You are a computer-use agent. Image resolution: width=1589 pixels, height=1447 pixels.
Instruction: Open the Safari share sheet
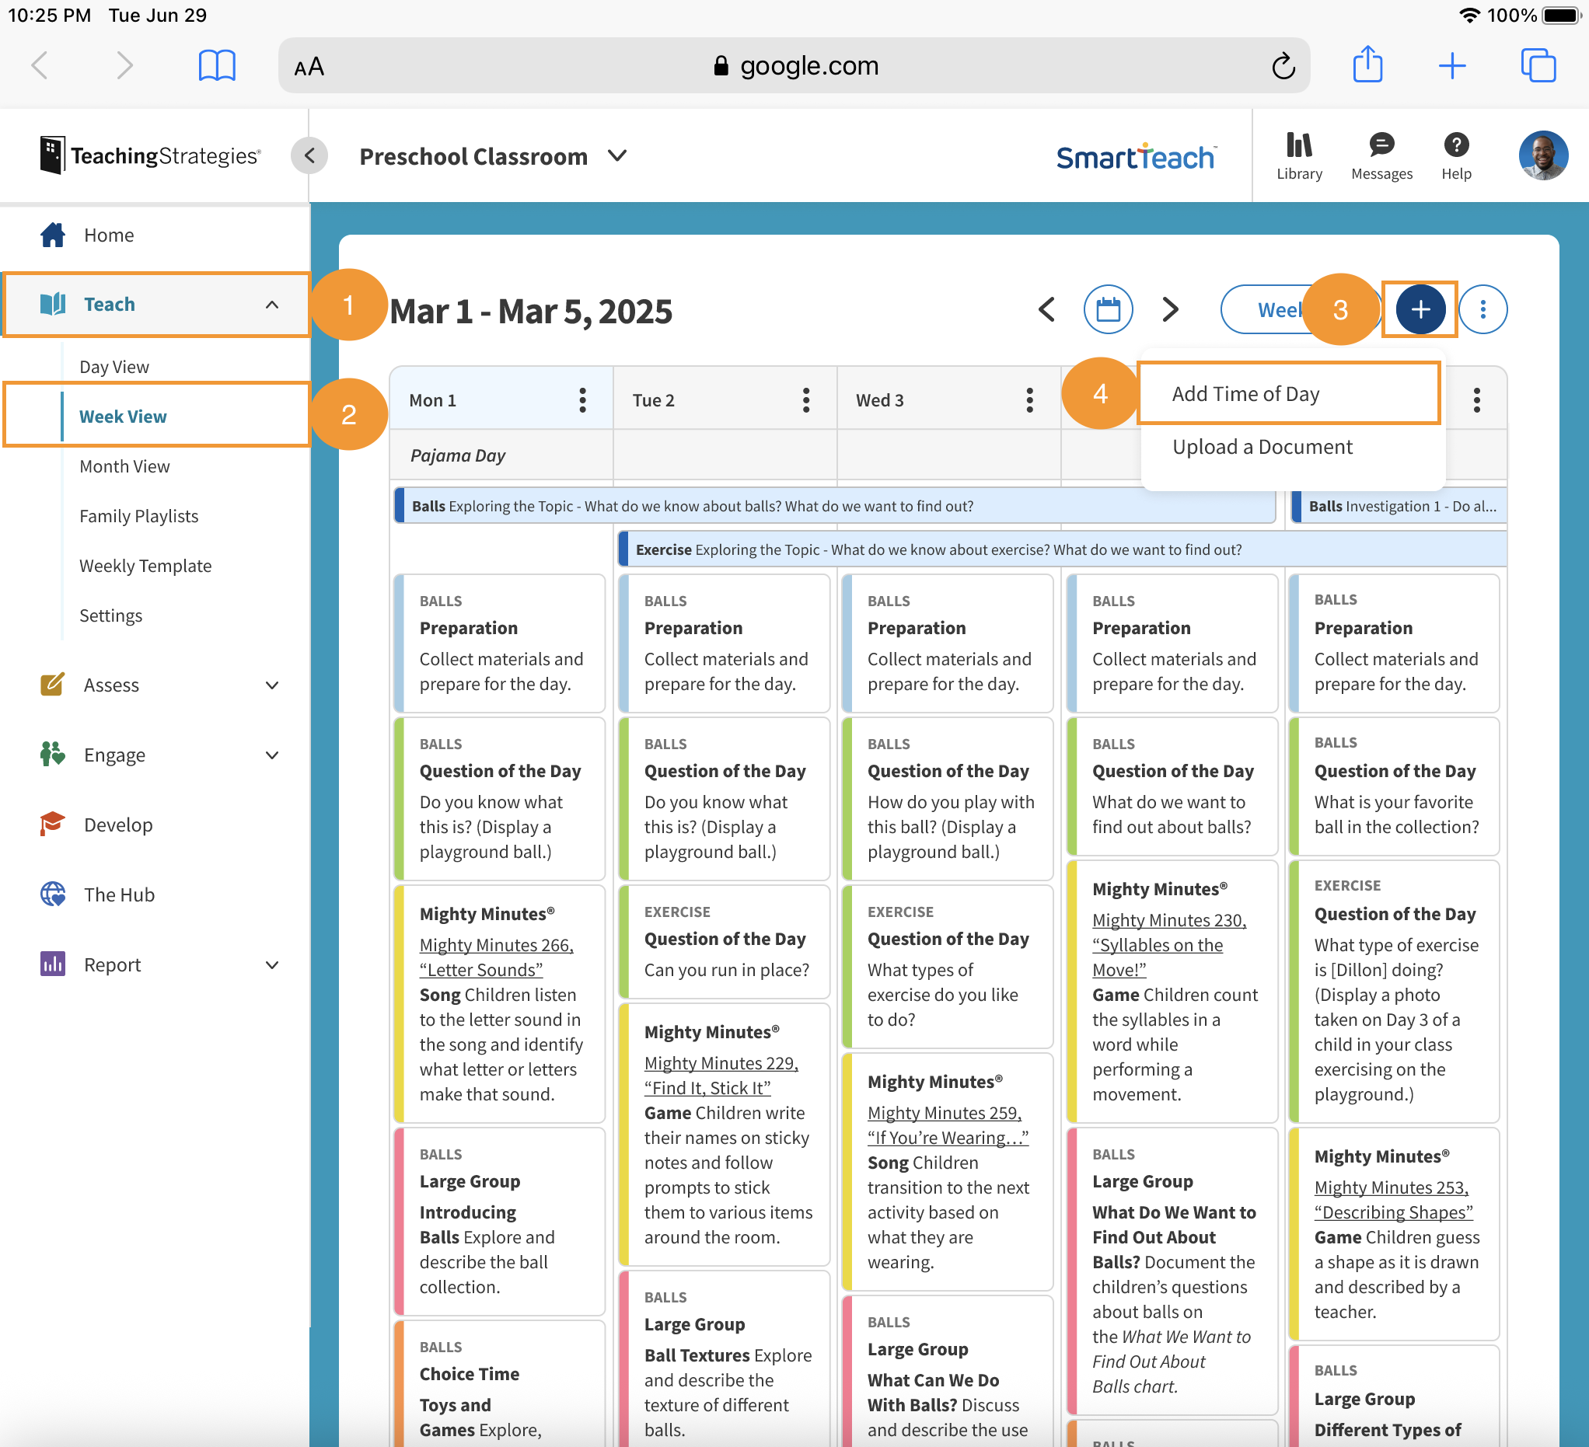click(1368, 65)
